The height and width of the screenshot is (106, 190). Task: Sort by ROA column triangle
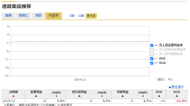pos(177,96)
